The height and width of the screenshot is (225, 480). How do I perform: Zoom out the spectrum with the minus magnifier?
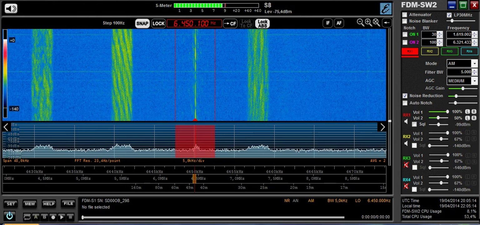[x=361, y=22]
